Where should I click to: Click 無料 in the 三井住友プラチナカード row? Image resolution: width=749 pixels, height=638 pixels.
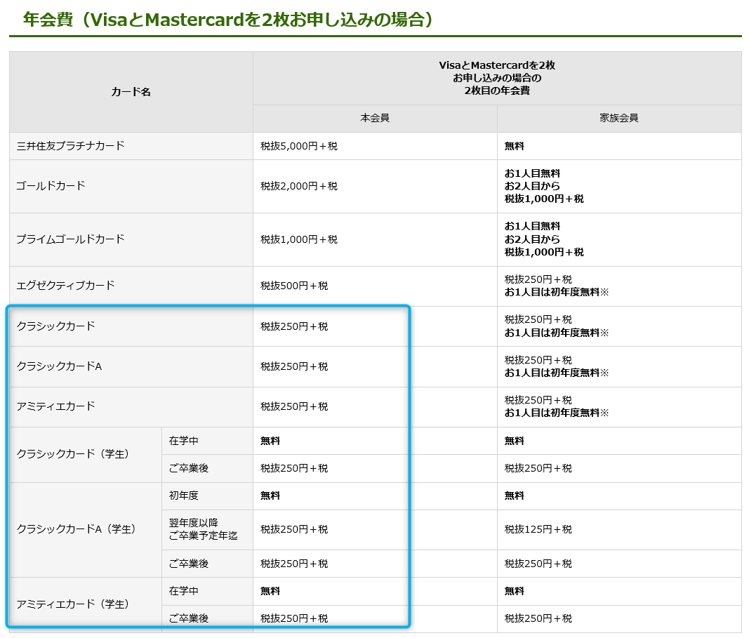[x=514, y=146]
